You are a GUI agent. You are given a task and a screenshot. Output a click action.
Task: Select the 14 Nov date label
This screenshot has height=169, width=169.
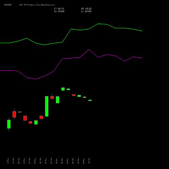coord(14,161)
